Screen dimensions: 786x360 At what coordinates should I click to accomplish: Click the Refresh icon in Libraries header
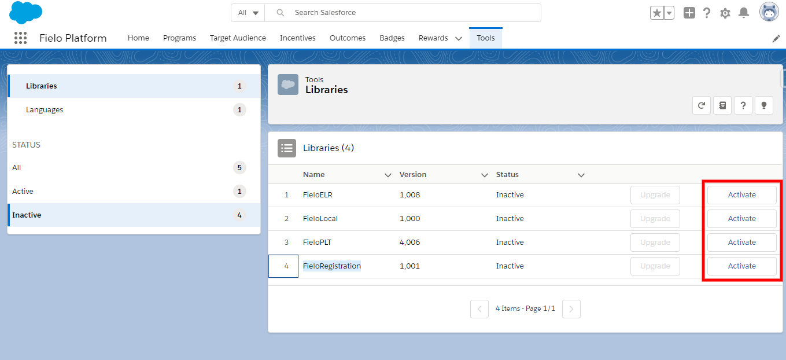(x=702, y=105)
